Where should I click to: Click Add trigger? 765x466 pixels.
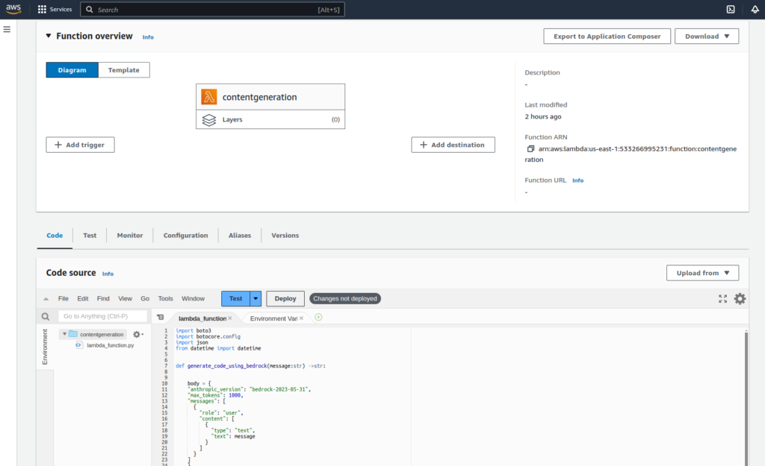point(80,145)
